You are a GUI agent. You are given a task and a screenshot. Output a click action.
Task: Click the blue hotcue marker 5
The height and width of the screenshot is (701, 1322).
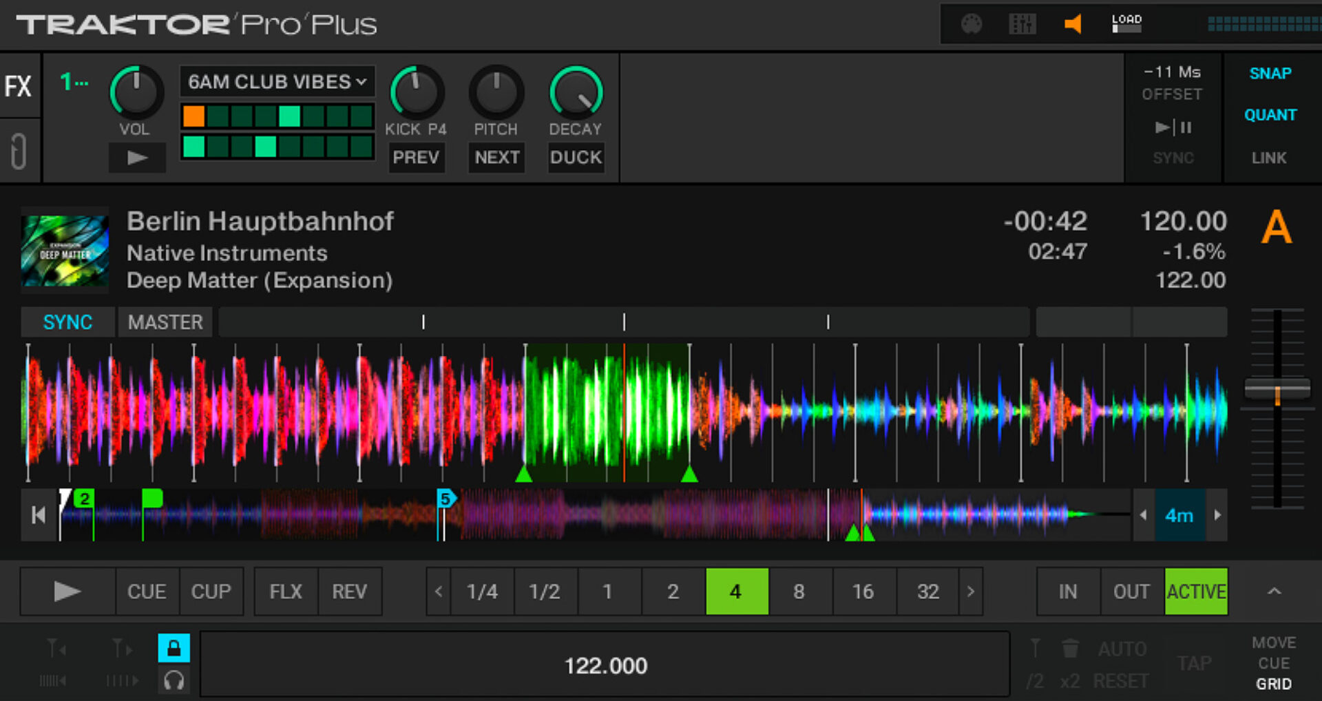tap(446, 498)
